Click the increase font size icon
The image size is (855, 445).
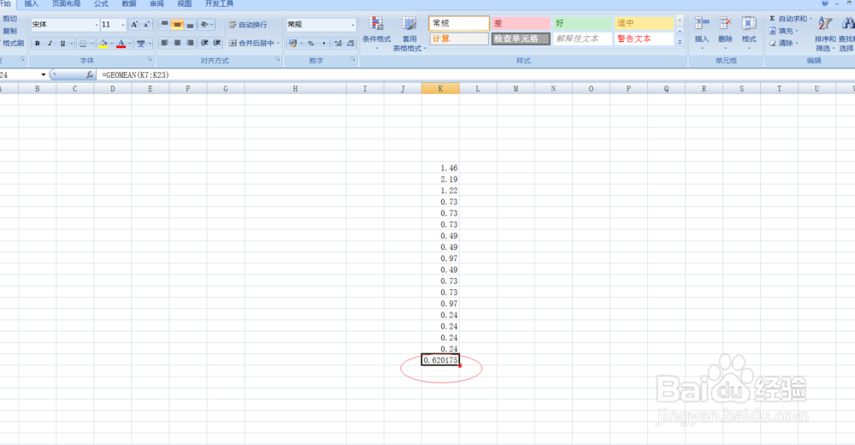coord(134,25)
